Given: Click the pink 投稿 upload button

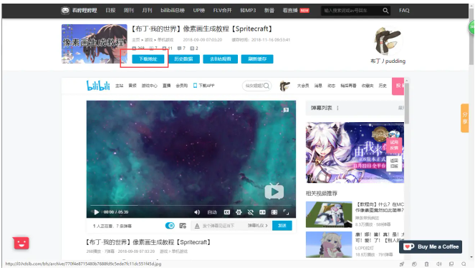Looking at the screenshot, I should click(398, 86).
